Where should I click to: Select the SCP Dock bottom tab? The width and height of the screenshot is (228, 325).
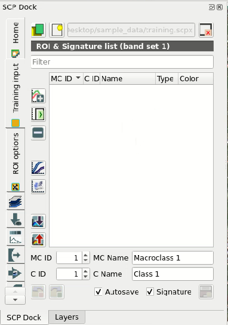[x=24, y=317]
